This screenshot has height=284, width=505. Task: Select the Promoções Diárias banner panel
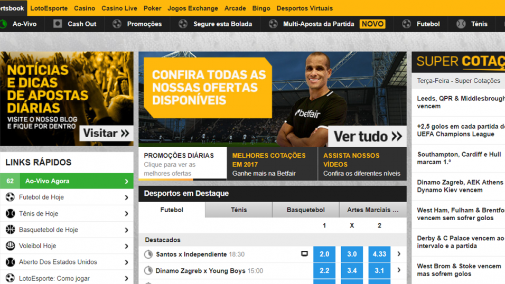click(x=183, y=164)
